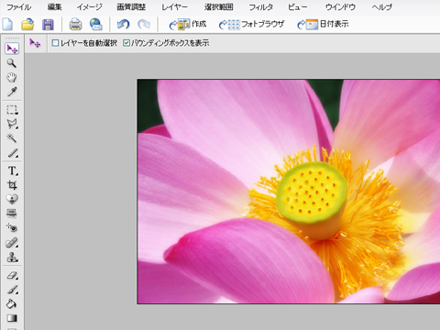Undo with the left arrow icon
This screenshot has width=440, height=330.
[124, 24]
